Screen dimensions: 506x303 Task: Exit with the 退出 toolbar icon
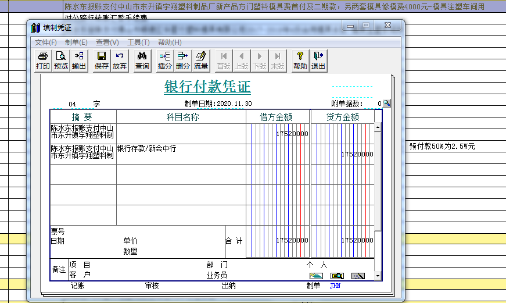tap(318, 60)
